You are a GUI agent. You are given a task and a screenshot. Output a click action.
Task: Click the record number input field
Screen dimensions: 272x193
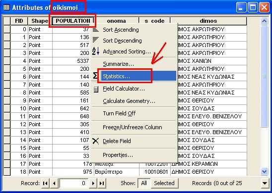pos(74,183)
